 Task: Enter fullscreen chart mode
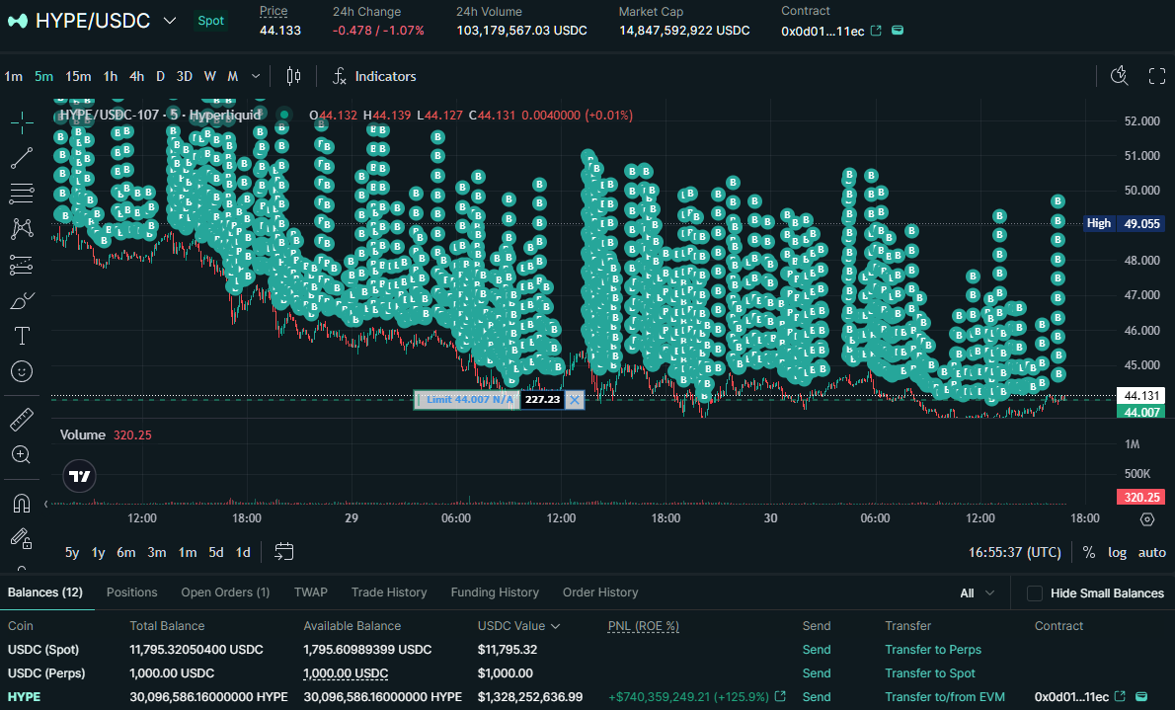pyautogui.click(x=1157, y=76)
